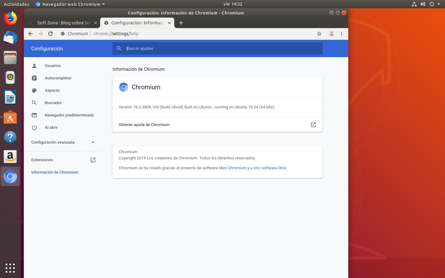445x278 pixels.
Task: Follow the Chromium project link
Action: pos(237,168)
